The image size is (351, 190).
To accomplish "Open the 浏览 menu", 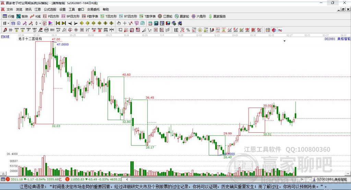I will [x=19, y=9].
